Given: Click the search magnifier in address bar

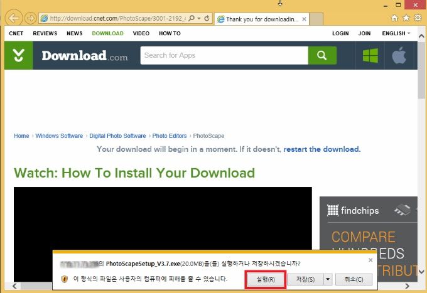Looking at the screenshot, I should [x=192, y=18].
